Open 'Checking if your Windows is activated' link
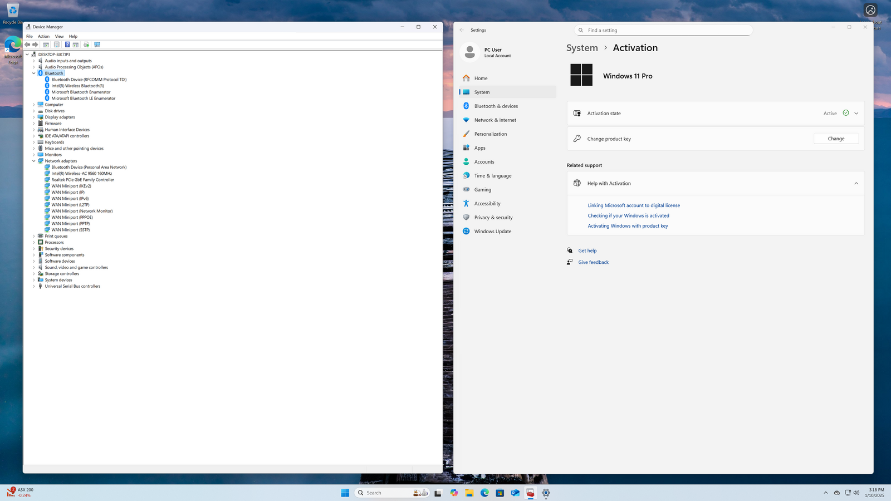 (x=628, y=216)
